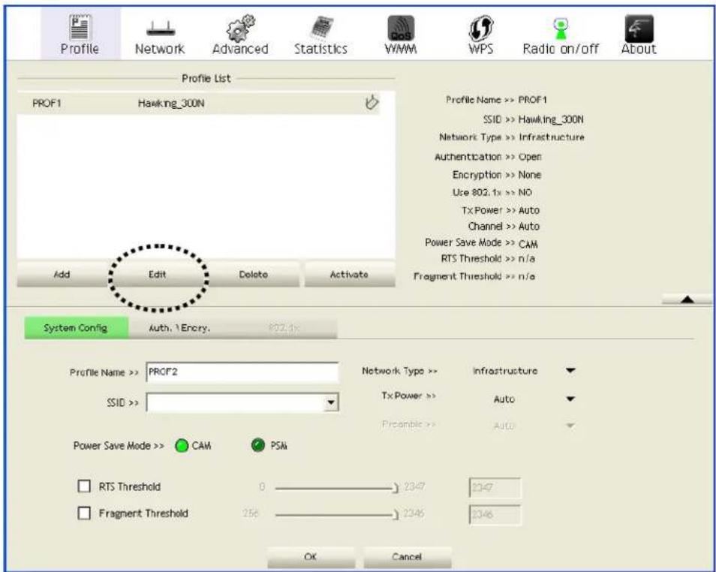The image size is (716, 572).
Task: Select the PROF1 row in Profile List
Action: point(199,104)
